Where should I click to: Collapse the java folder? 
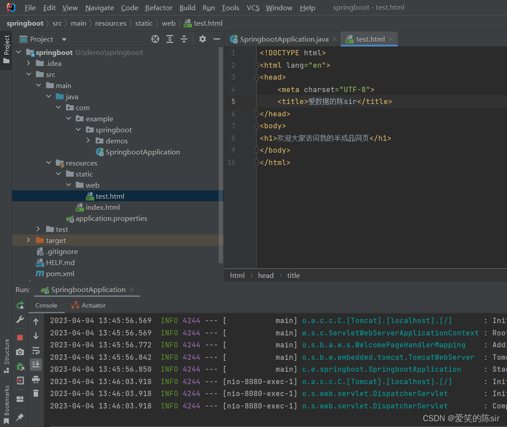[49, 96]
